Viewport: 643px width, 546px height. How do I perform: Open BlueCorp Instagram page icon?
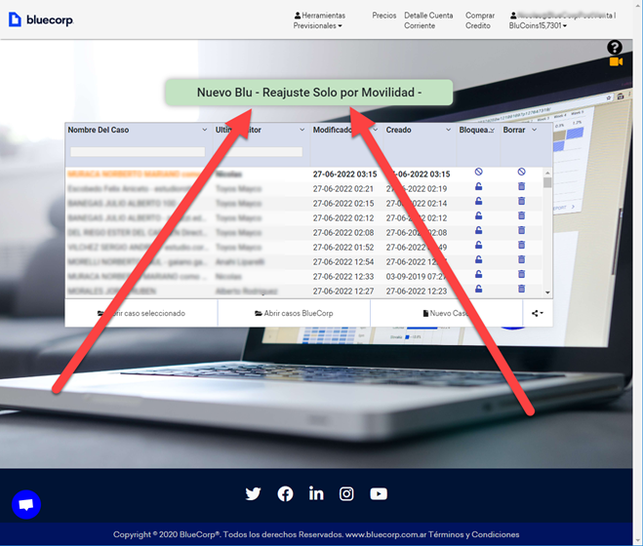(346, 493)
